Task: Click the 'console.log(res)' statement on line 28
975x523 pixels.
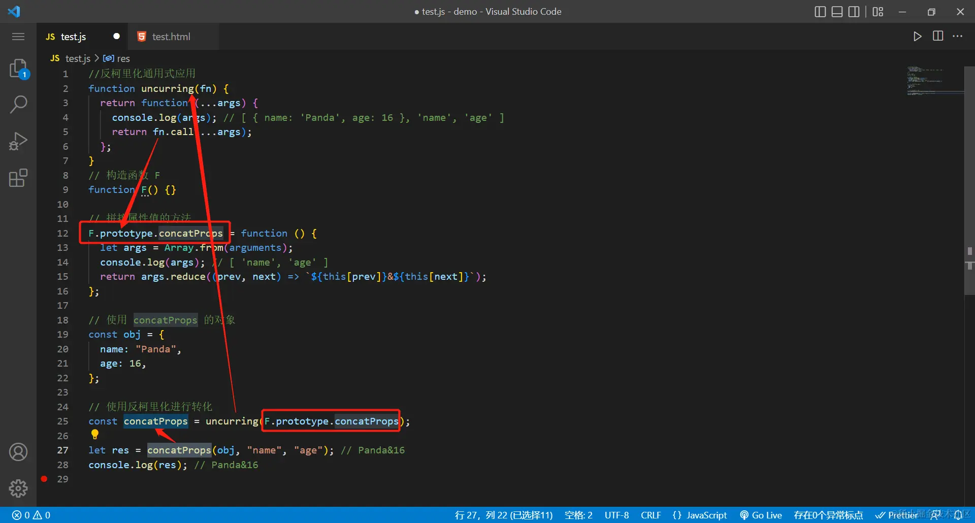Action: 138,465
